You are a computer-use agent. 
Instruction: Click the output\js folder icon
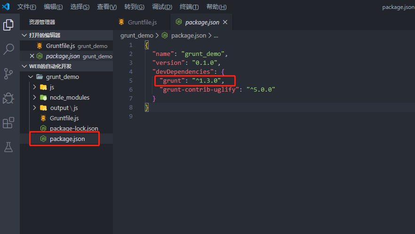[x=43, y=108]
